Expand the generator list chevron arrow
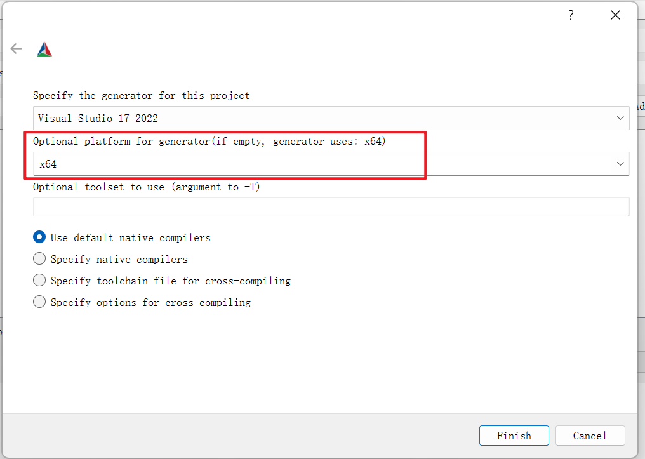This screenshot has height=459, width=645. (620, 119)
